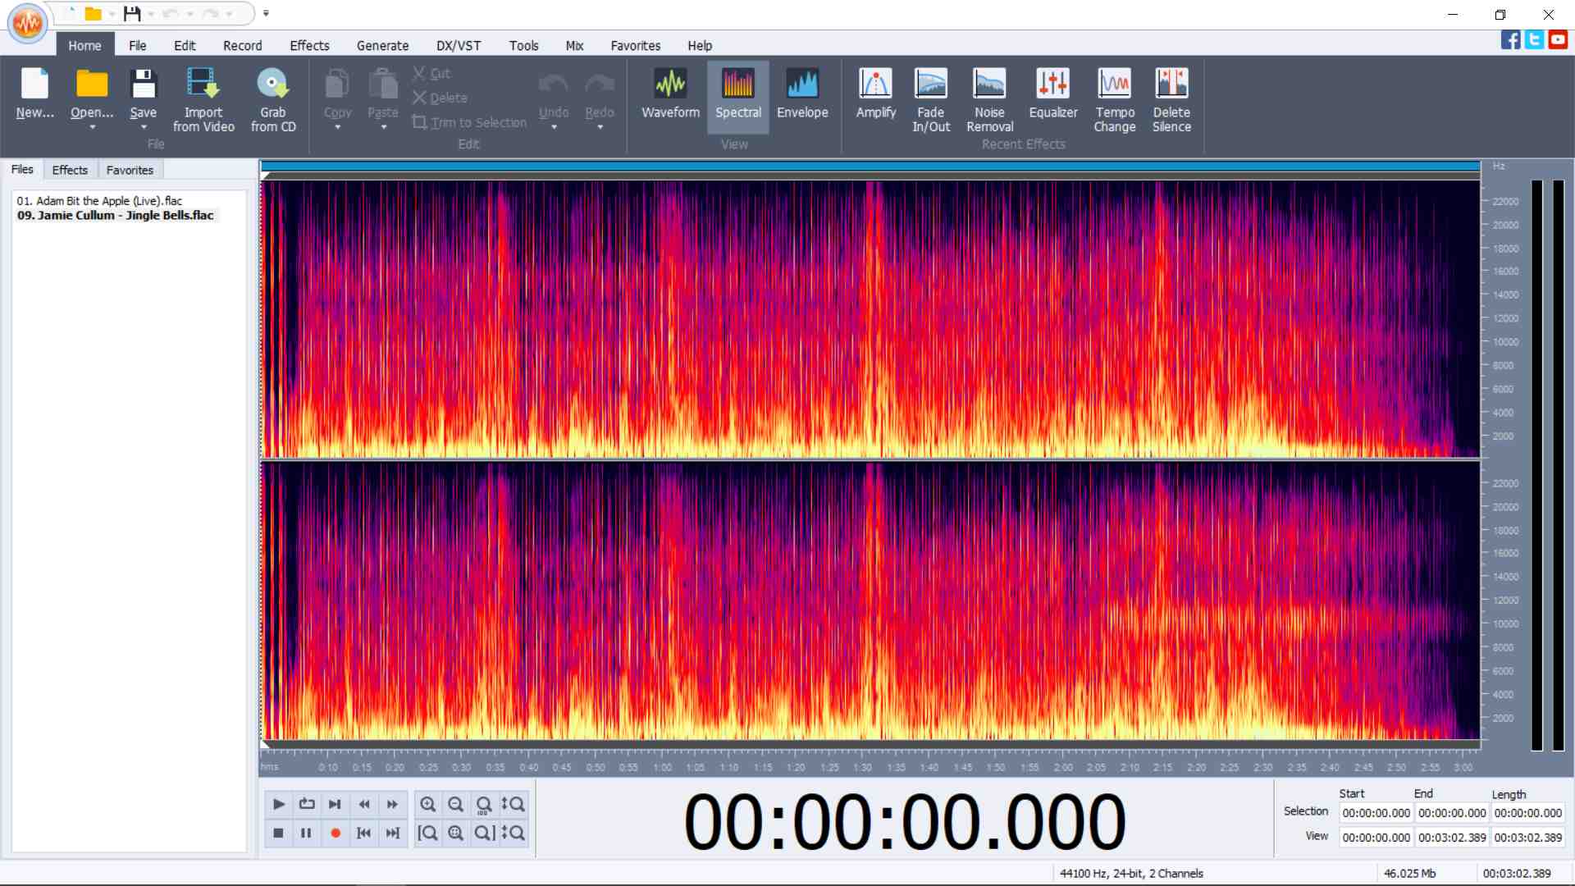Expand the Paste dropdown arrow
The image size is (1575, 886).
click(x=383, y=128)
